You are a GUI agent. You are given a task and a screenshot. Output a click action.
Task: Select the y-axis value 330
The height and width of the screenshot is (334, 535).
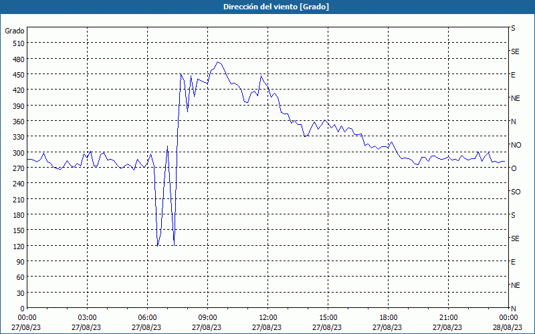click(19, 137)
